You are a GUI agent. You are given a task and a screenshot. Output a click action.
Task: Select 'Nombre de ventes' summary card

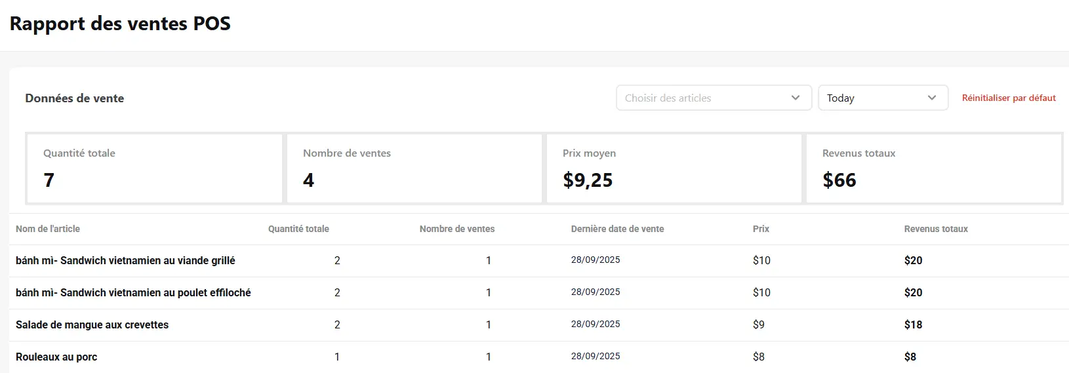[x=414, y=168]
